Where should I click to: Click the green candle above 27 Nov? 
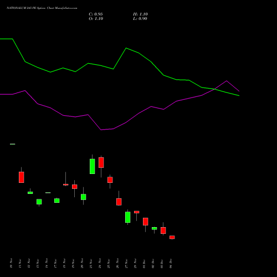(x=128, y=217)
